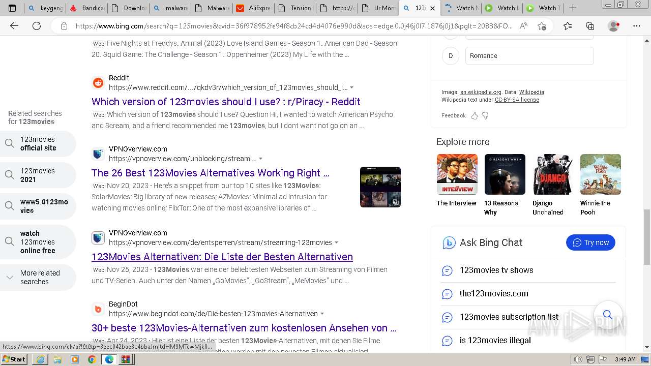Screen dimensions: 651x366
Task: Open Windows Explorer folder from taskbar
Action: click(57, 359)
